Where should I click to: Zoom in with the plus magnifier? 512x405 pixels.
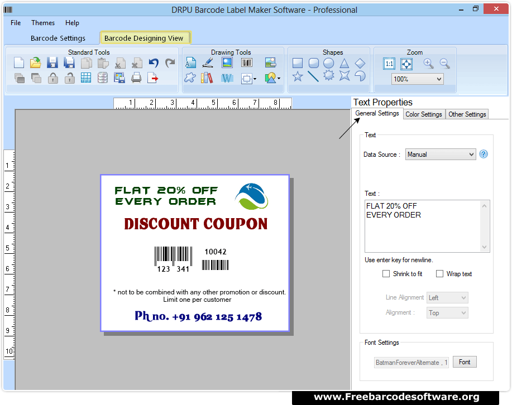[x=428, y=63]
